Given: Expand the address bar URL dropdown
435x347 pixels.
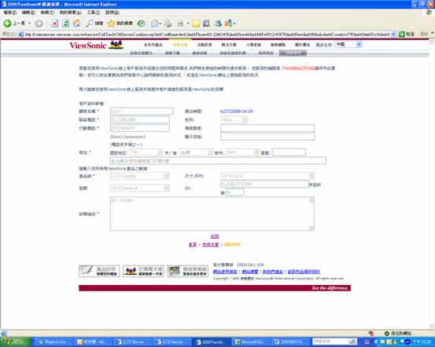Looking at the screenshot, I should point(393,35).
